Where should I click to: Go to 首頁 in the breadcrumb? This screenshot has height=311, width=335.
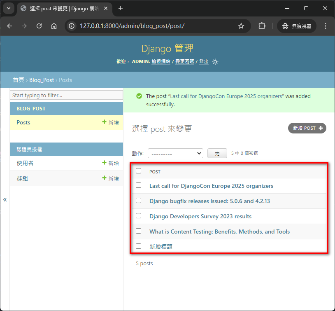click(x=19, y=80)
